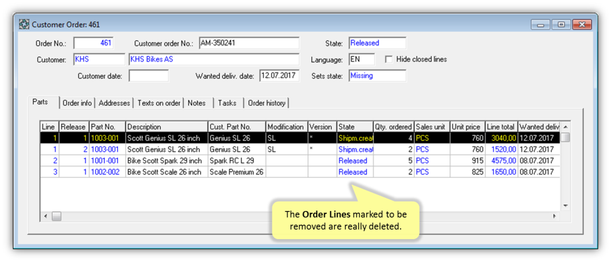
Task: Click the State column header in grid
Action: pos(355,127)
